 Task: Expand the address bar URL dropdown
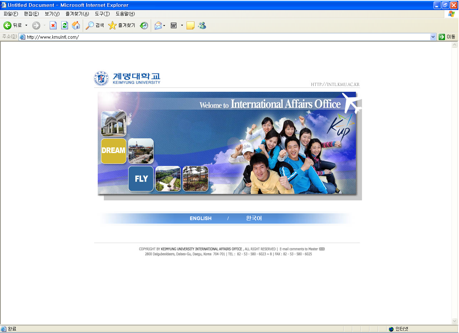[433, 37]
